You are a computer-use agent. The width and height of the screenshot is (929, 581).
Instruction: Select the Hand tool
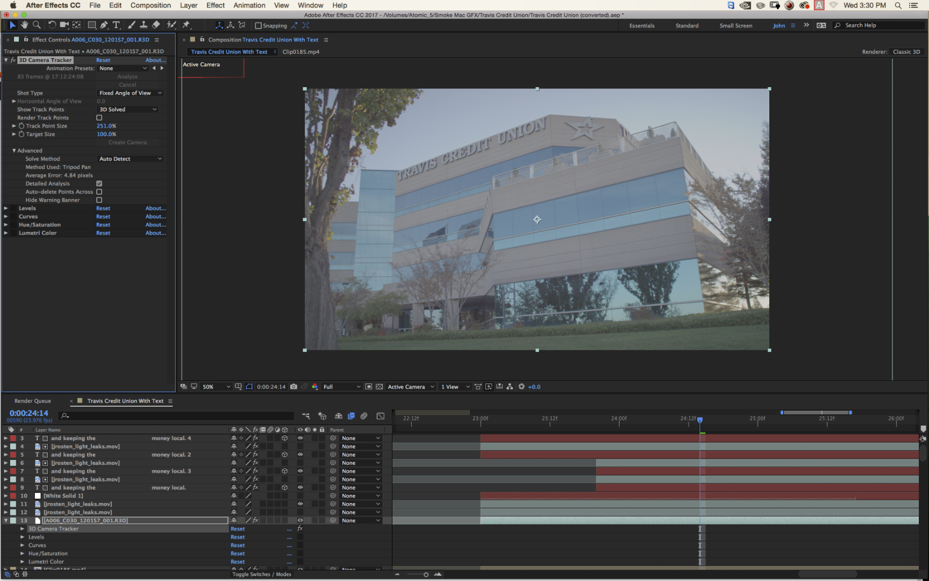pyautogui.click(x=24, y=25)
